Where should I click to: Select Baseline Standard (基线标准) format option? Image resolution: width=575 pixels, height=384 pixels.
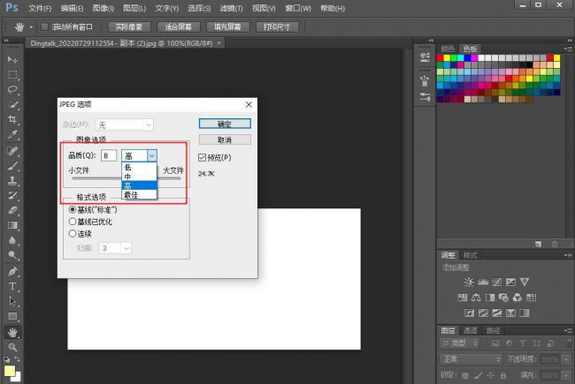[73, 209]
